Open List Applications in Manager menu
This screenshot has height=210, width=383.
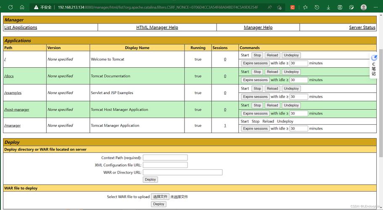pos(21,27)
